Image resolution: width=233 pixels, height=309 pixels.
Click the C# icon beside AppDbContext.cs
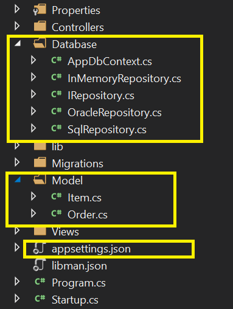point(56,60)
